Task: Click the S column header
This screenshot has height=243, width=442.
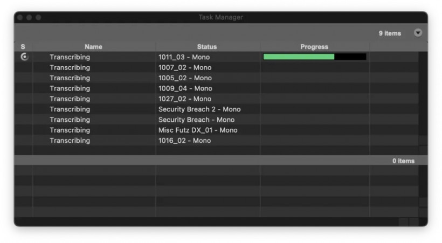Action: click(23, 47)
